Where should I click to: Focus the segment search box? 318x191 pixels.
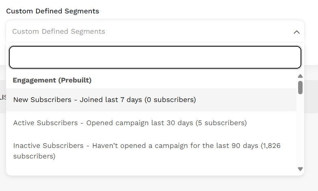tap(155, 57)
